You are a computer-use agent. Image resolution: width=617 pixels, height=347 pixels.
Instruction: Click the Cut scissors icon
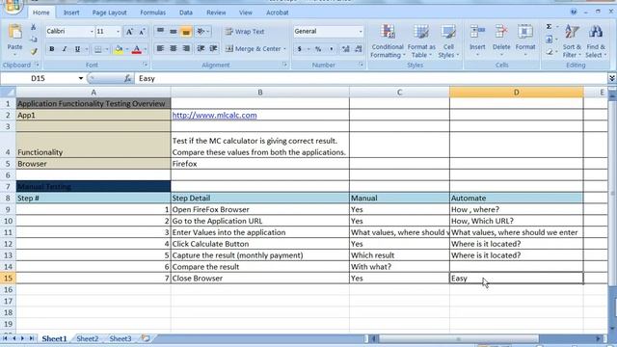[34, 28]
